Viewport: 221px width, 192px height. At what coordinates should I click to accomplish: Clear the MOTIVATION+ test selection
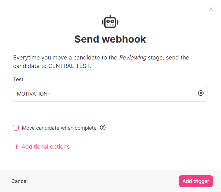tap(201, 93)
